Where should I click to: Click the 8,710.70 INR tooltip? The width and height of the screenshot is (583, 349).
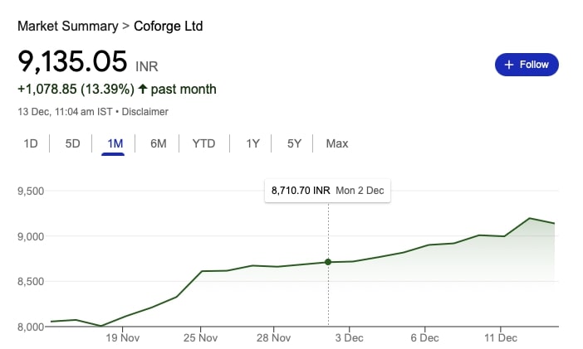[327, 191]
